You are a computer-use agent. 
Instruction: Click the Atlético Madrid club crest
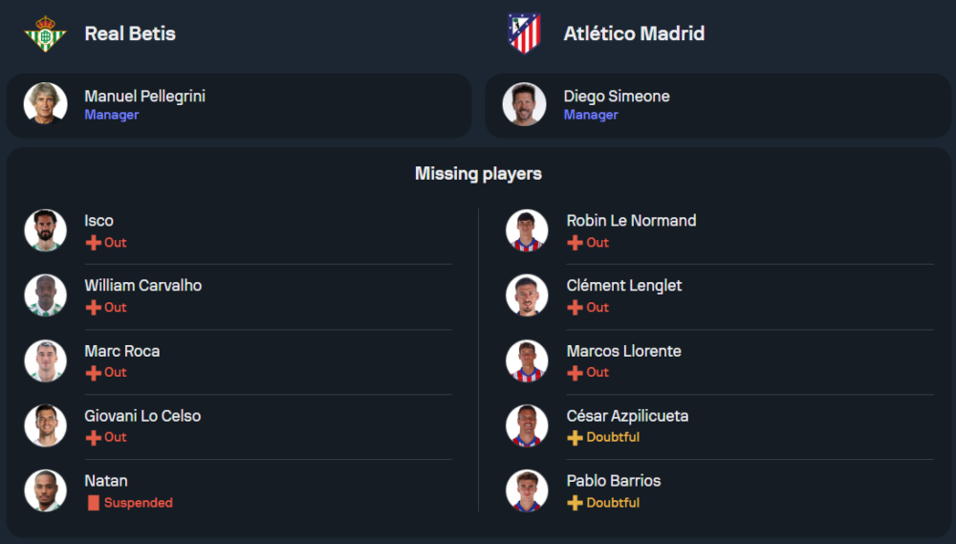(x=524, y=33)
